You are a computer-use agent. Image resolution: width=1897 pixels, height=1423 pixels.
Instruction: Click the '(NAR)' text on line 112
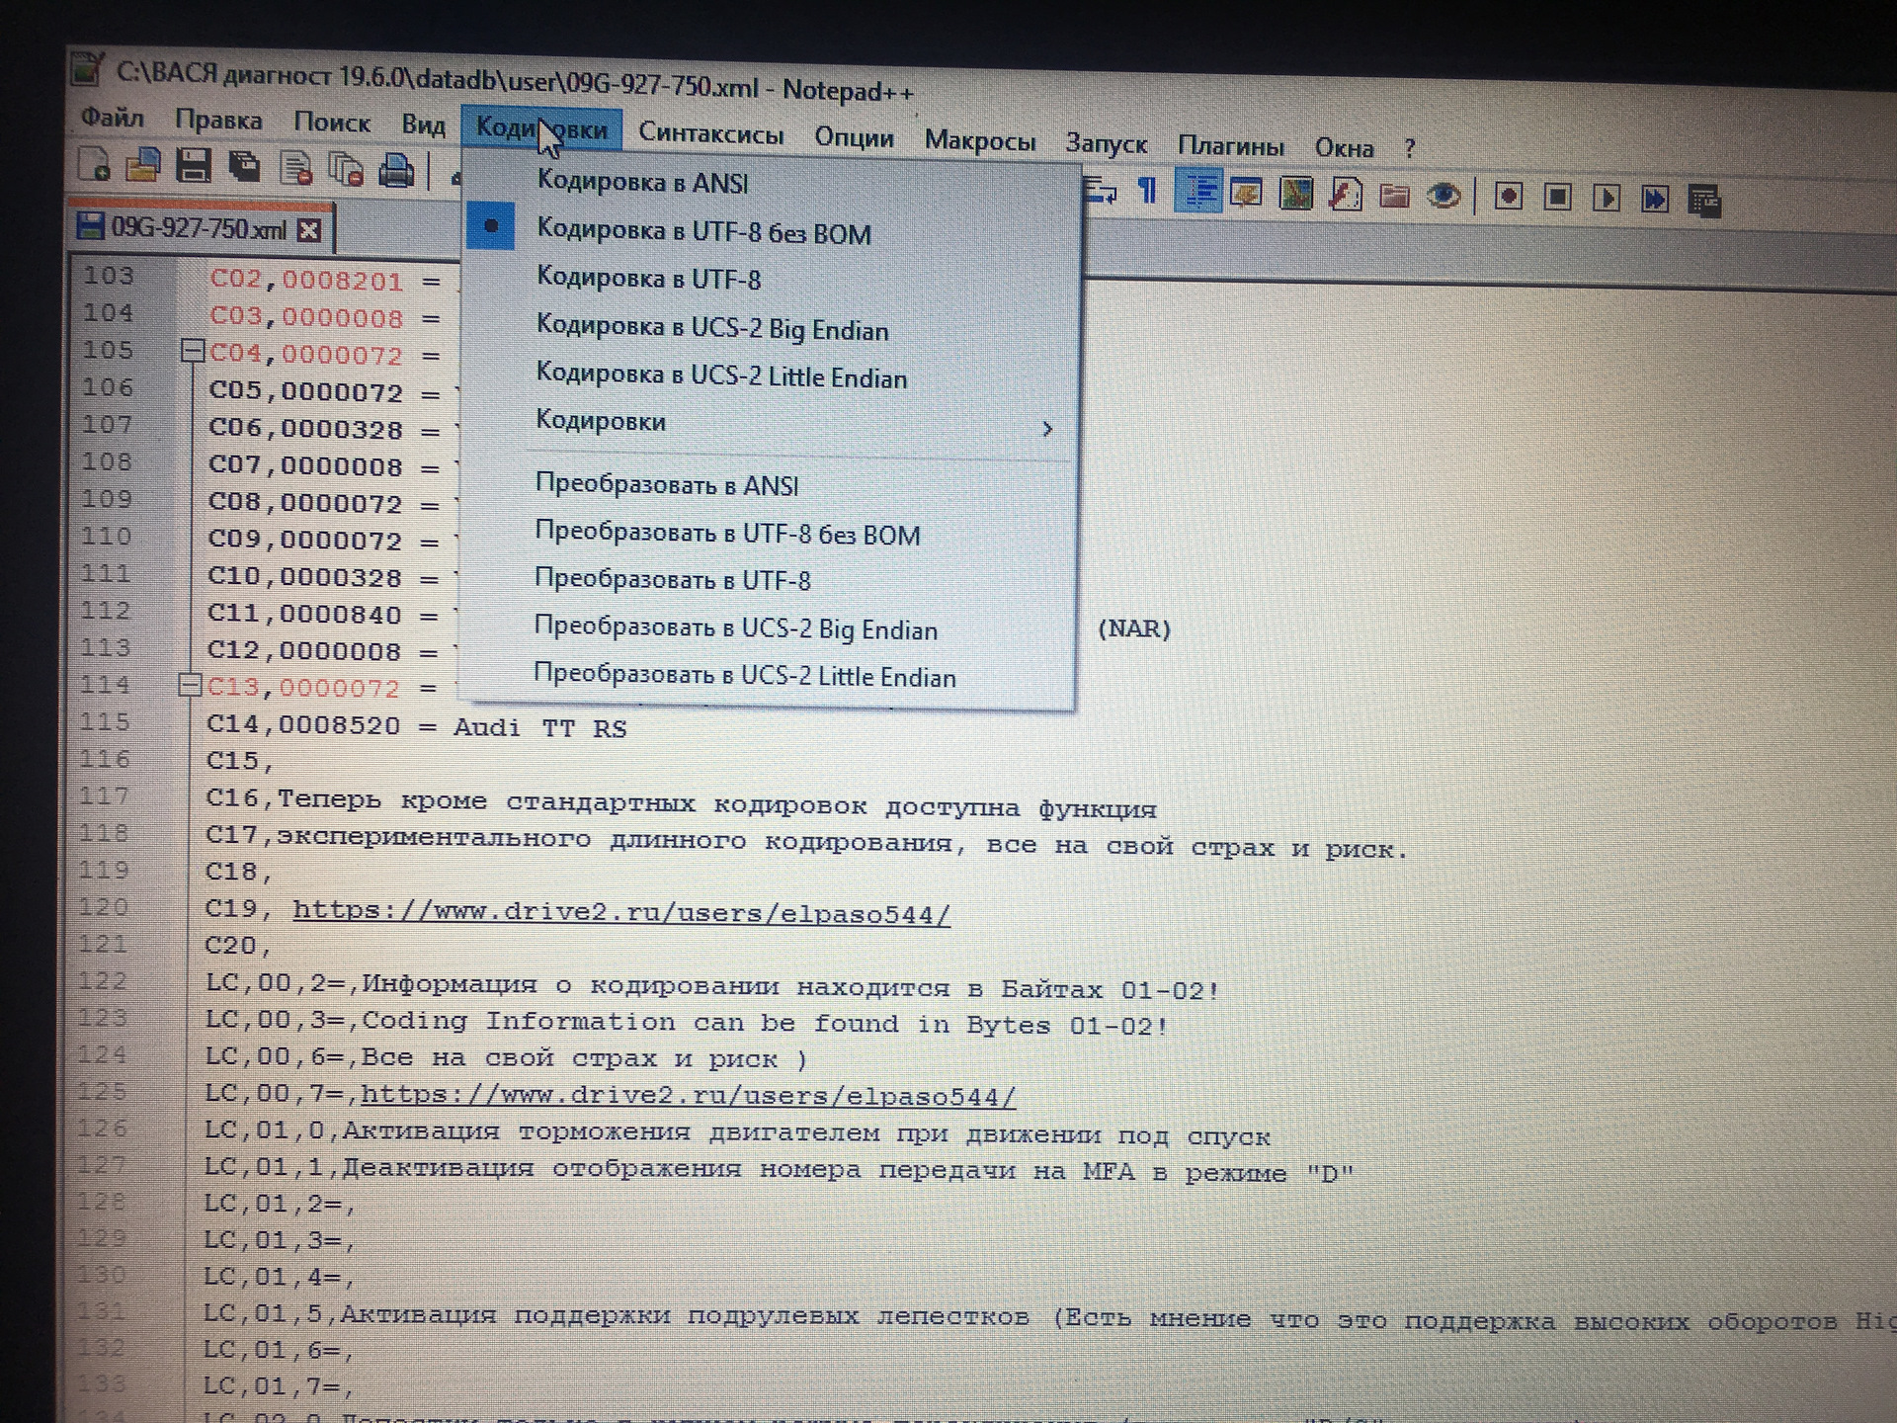click(x=1134, y=628)
